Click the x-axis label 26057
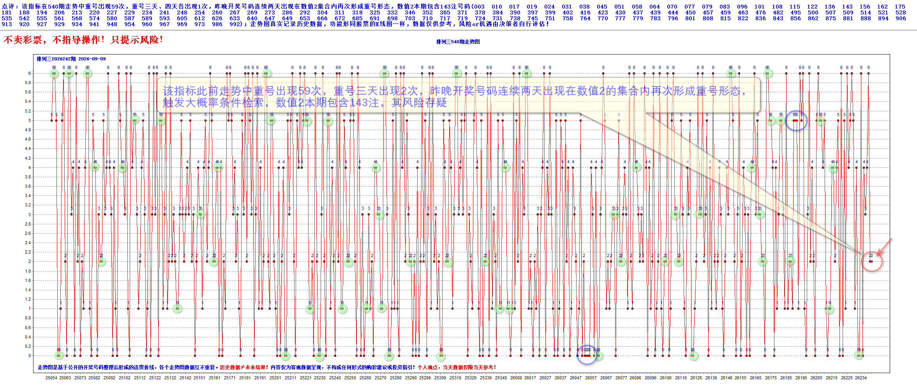Screen dimensions: 917x391 coord(591,378)
